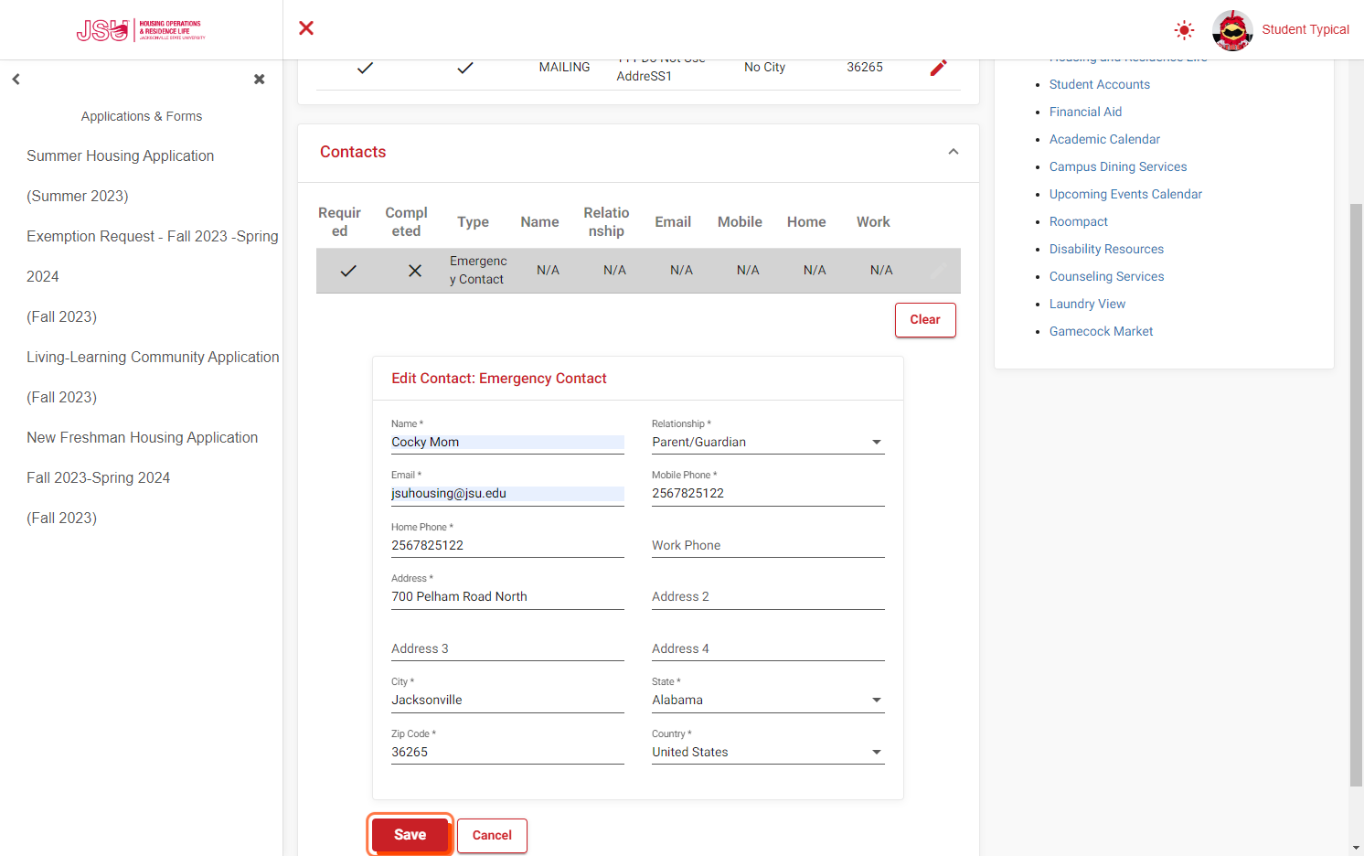
Task: Open Summer Housing Application in sidebar
Action: [x=121, y=176]
